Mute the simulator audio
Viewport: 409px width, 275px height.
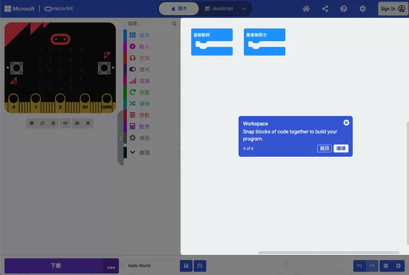65,123
